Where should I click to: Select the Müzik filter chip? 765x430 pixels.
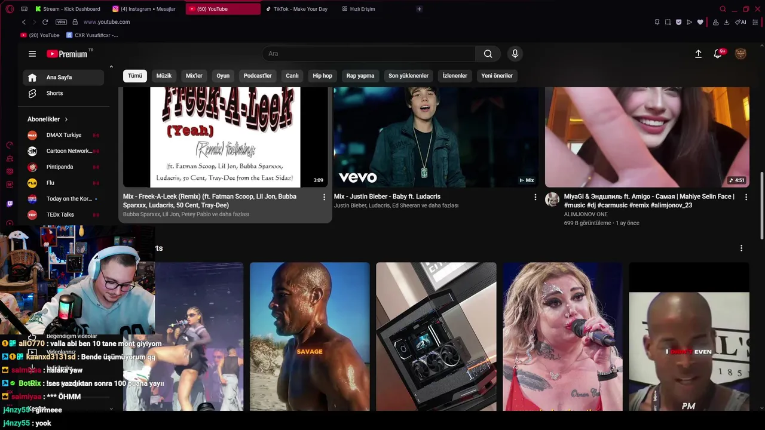[x=164, y=76]
